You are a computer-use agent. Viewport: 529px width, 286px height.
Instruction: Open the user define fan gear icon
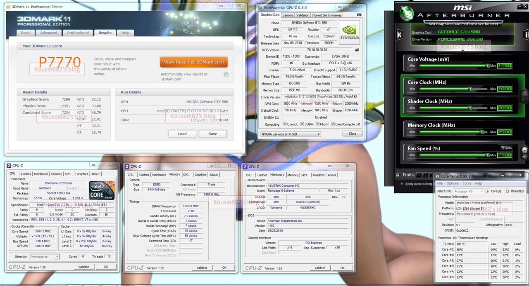tap(524, 152)
